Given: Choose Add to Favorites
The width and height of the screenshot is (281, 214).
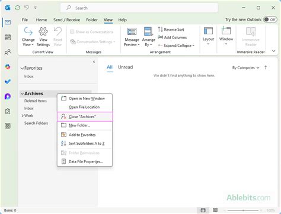Looking at the screenshot, I should pyautogui.click(x=85, y=135).
